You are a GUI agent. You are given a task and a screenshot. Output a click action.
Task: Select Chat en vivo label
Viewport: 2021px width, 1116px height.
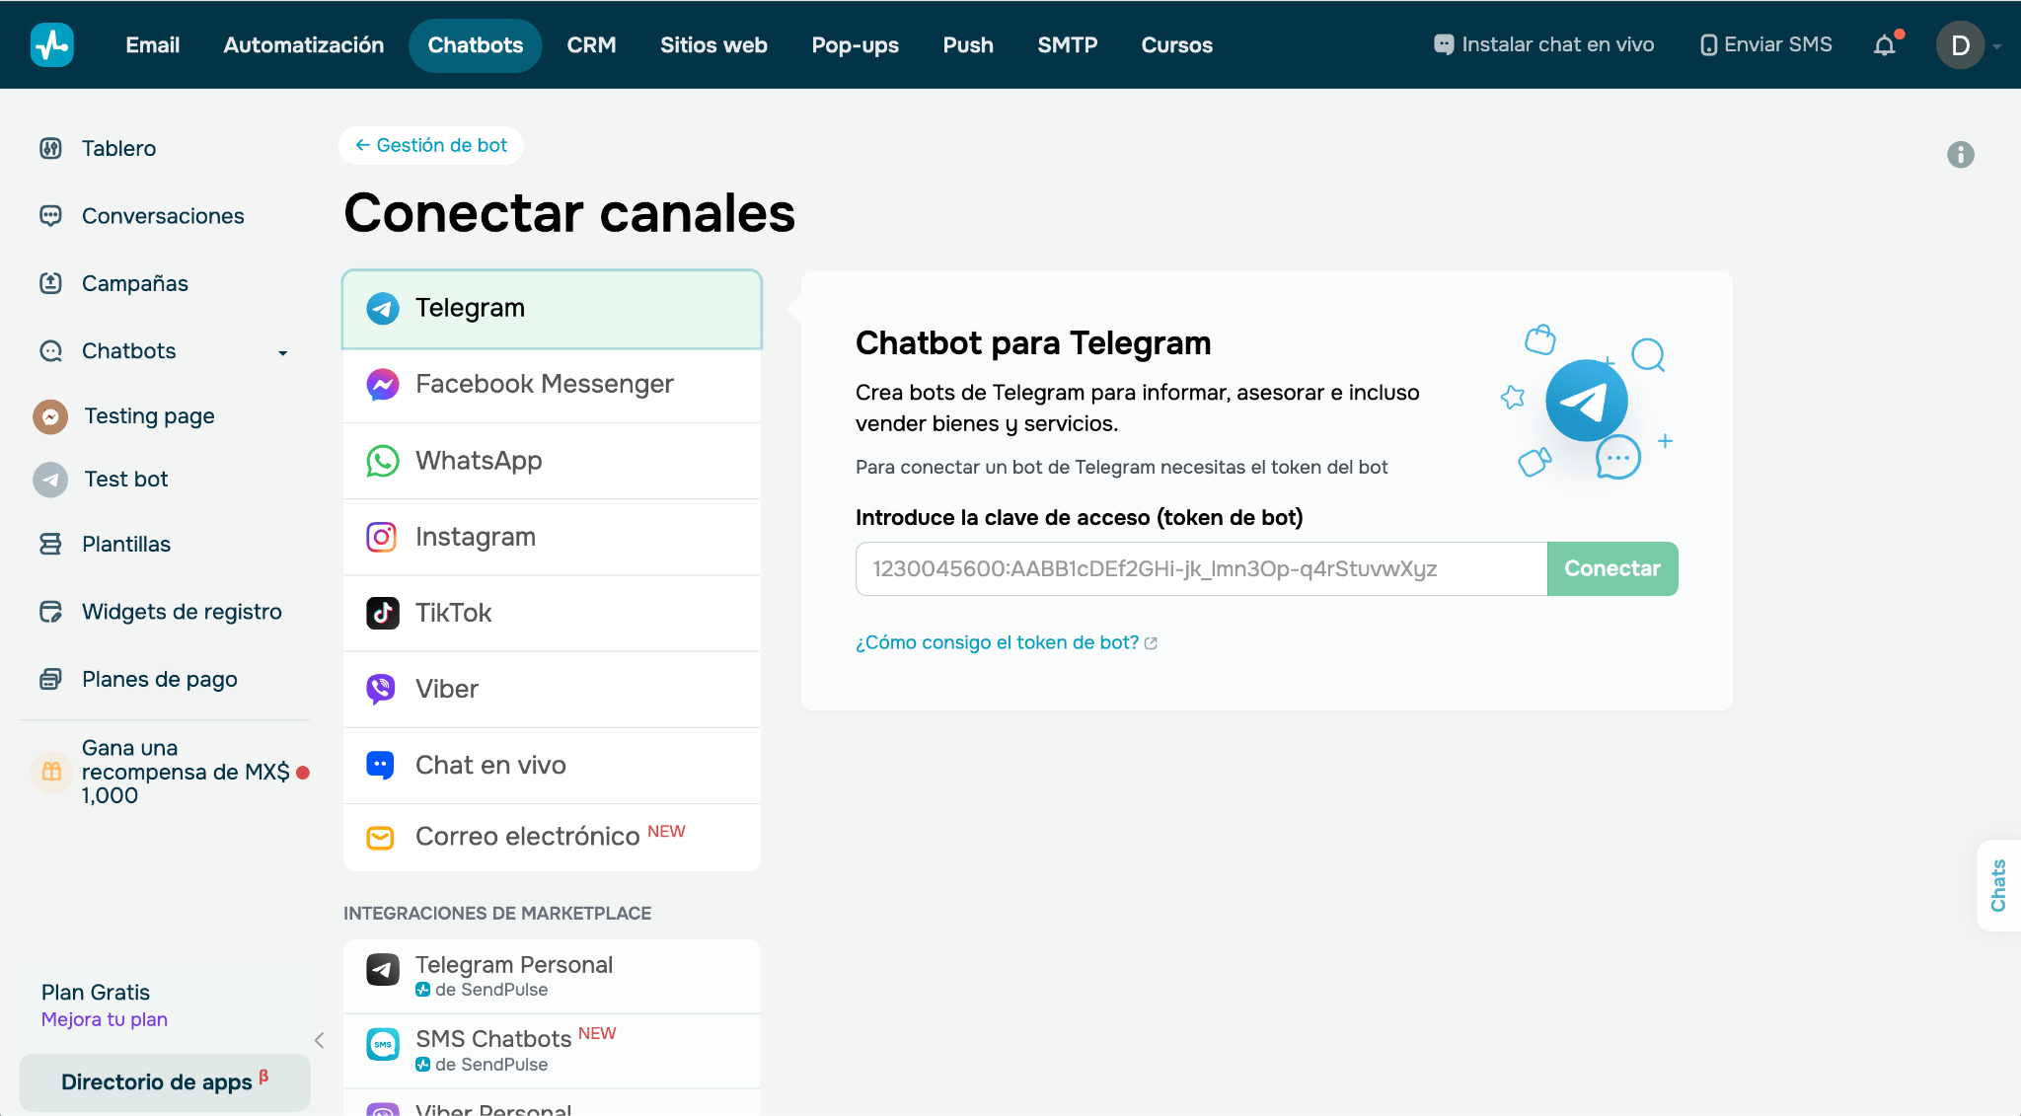tap(490, 765)
